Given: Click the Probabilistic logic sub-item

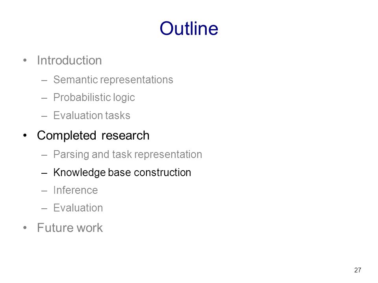Looking at the screenshot, I should [94, 97].
